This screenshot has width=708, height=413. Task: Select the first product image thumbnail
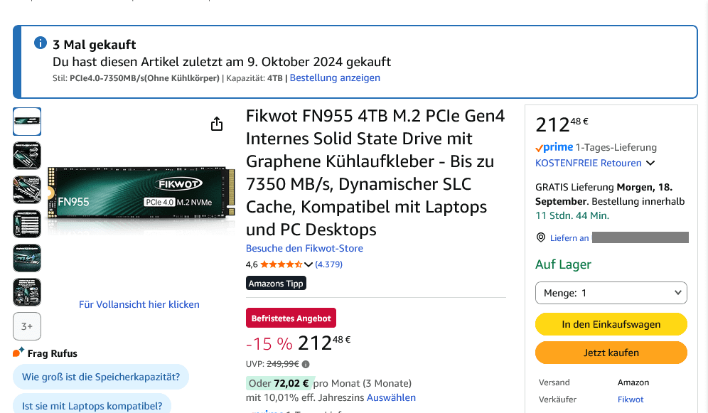(x=27, y=122)
